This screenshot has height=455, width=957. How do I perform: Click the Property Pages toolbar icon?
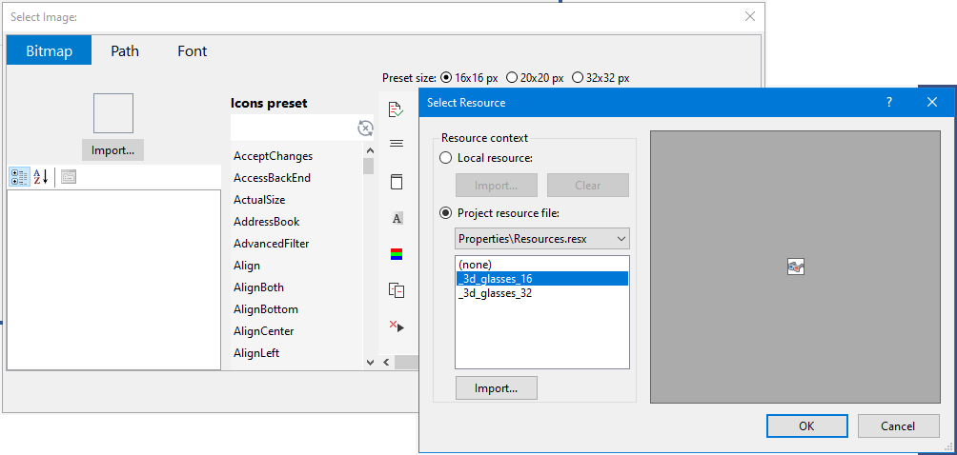(x=69, y=177)
